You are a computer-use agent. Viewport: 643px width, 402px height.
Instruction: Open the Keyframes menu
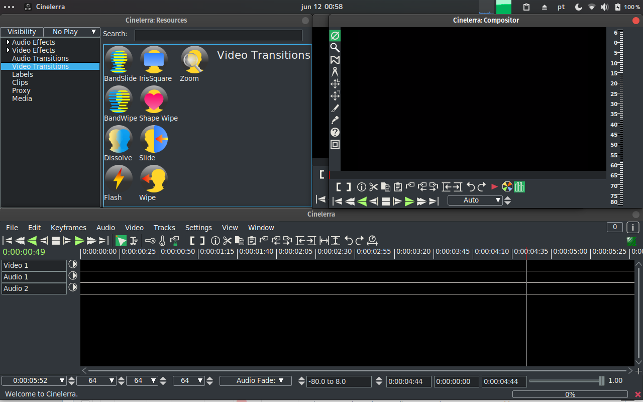point(68,228)
